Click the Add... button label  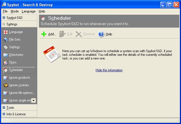(x=52, y=34)
